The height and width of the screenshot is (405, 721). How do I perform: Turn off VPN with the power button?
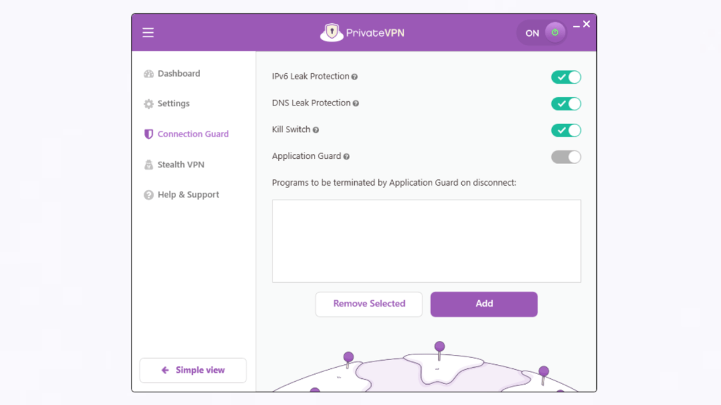[555, 32]
